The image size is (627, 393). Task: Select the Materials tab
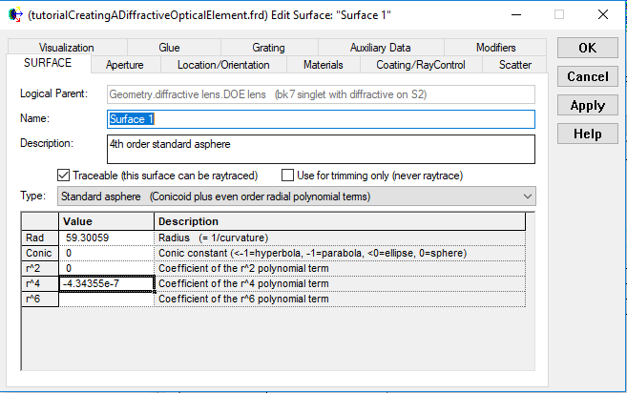click(323, 65)
